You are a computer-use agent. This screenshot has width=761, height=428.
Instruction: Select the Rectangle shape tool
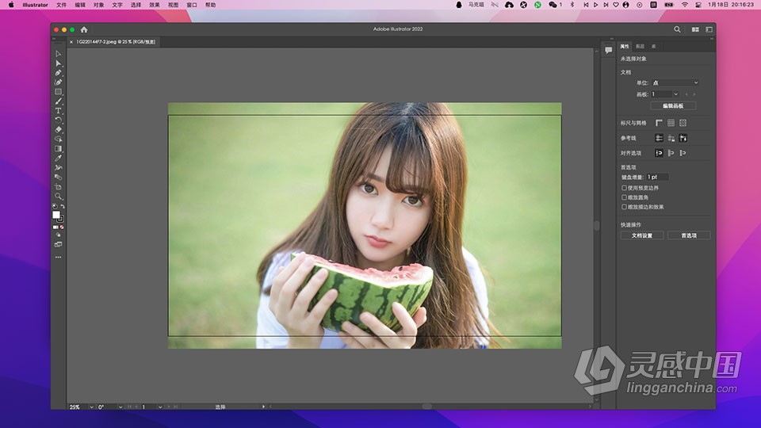point(58,92)
